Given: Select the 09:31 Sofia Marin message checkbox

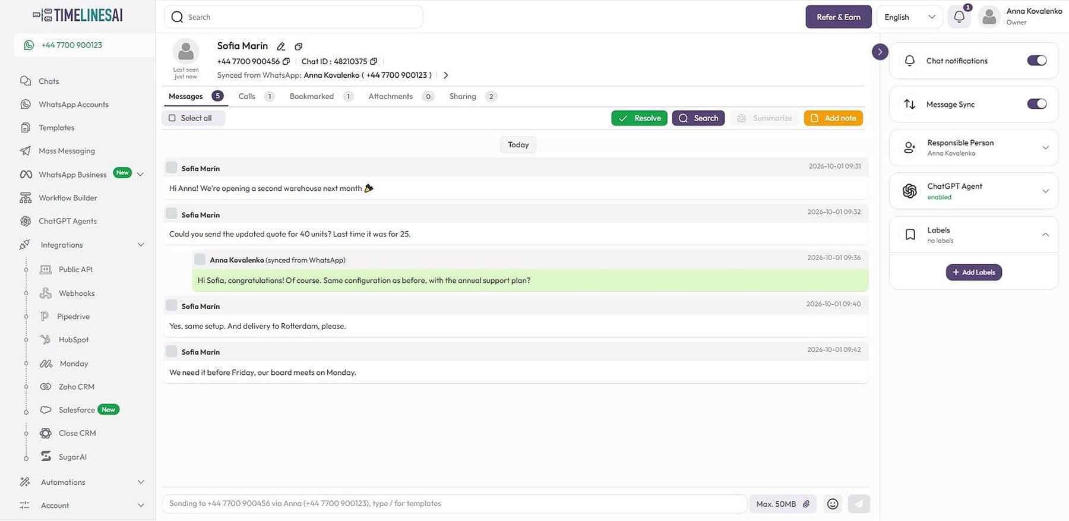Looking at the screenshot, I should tap(172, 168).
